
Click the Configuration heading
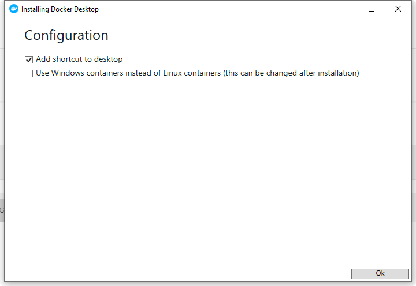[66, 35]
